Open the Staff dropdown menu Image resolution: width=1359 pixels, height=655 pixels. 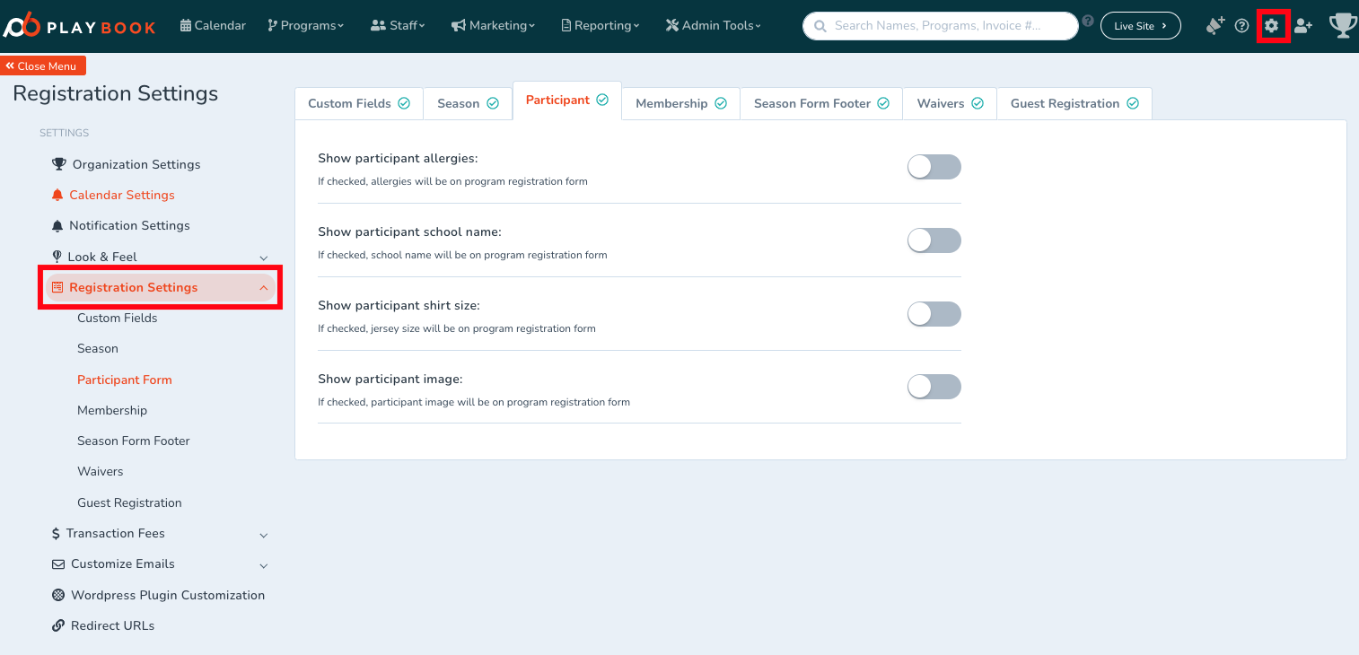click(398, 26)
